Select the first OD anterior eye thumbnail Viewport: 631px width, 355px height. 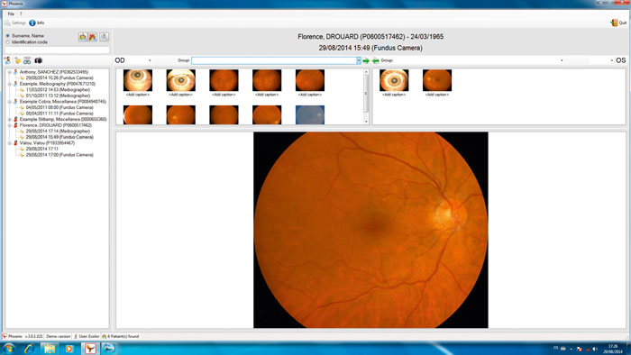138,80
